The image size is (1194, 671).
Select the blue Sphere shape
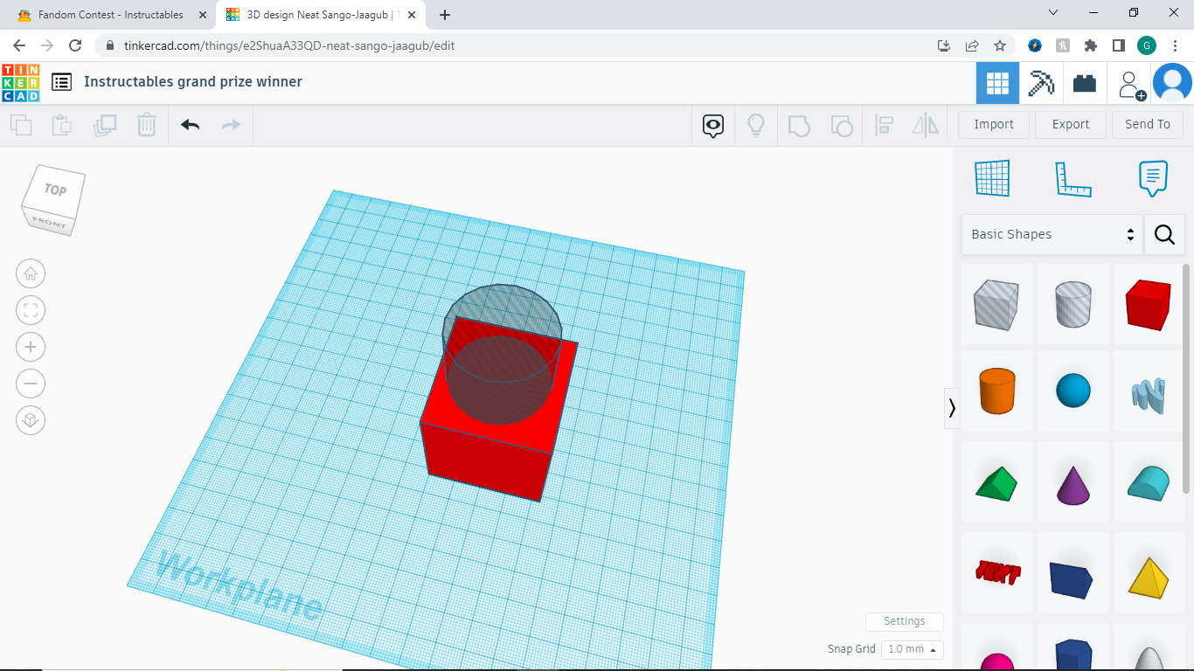1073,391
